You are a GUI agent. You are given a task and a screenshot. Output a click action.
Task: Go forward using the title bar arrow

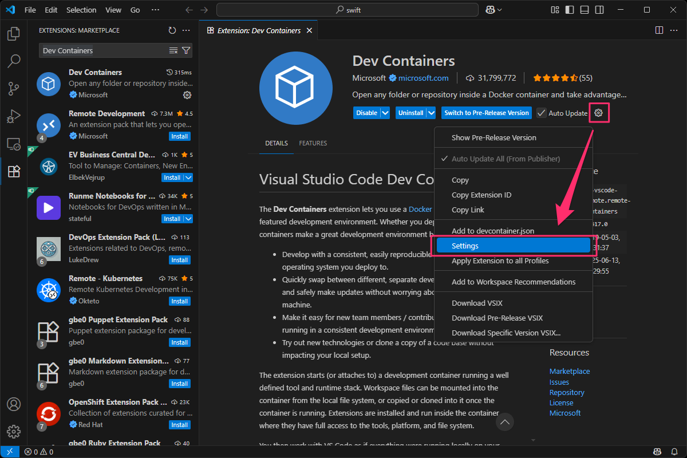click(x=204, y=10)
